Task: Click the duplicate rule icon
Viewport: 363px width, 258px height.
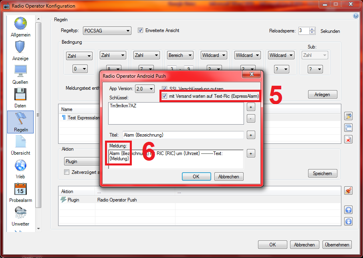Action: (349, 127)
